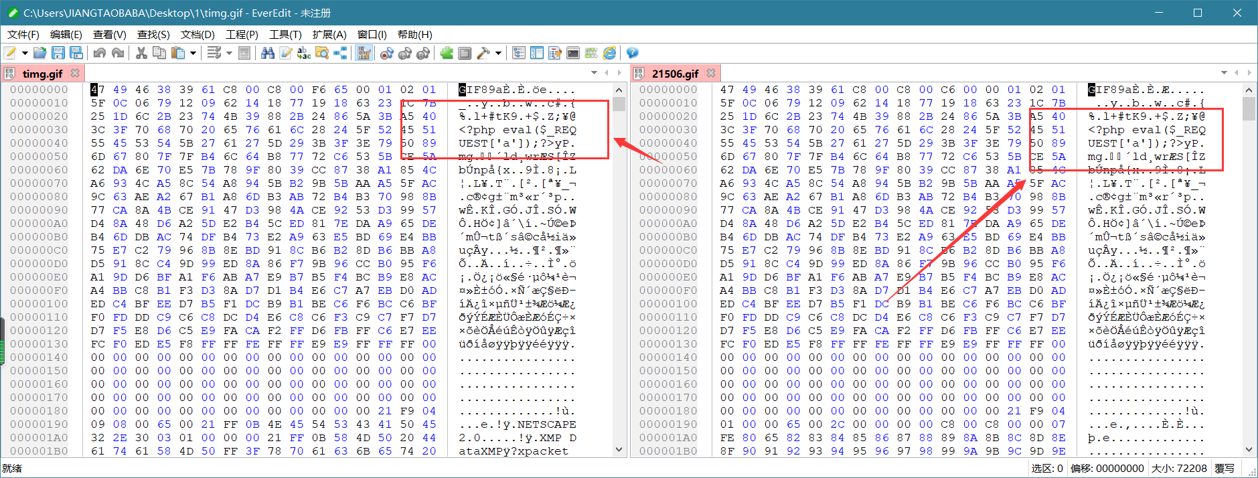
Task: Expand the Paste options dropdown arrow
Action: tap(193, 53)
